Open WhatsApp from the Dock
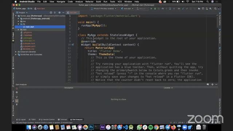The width and height of the screenshot is (233, 131). (139, 127)
